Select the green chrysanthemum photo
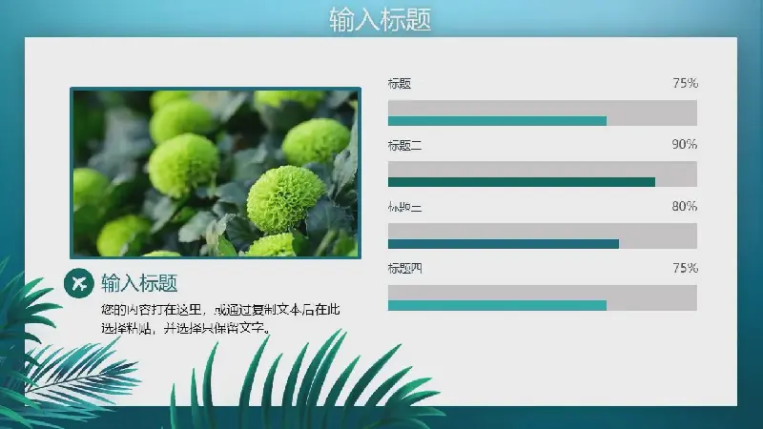763x429 pixels. pos(216,173)
